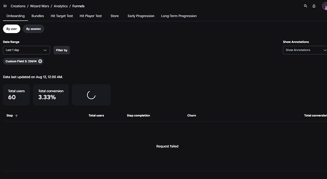This screenshot has width=327, height=179.
Task: Click the Churn column header
Action: click(191, 116)
